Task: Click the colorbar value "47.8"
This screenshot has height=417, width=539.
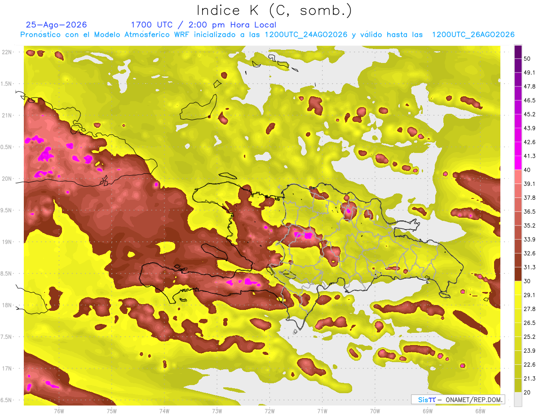Action: (530, 87)
